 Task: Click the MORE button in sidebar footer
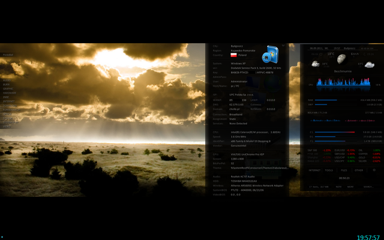tap(350, 187)
